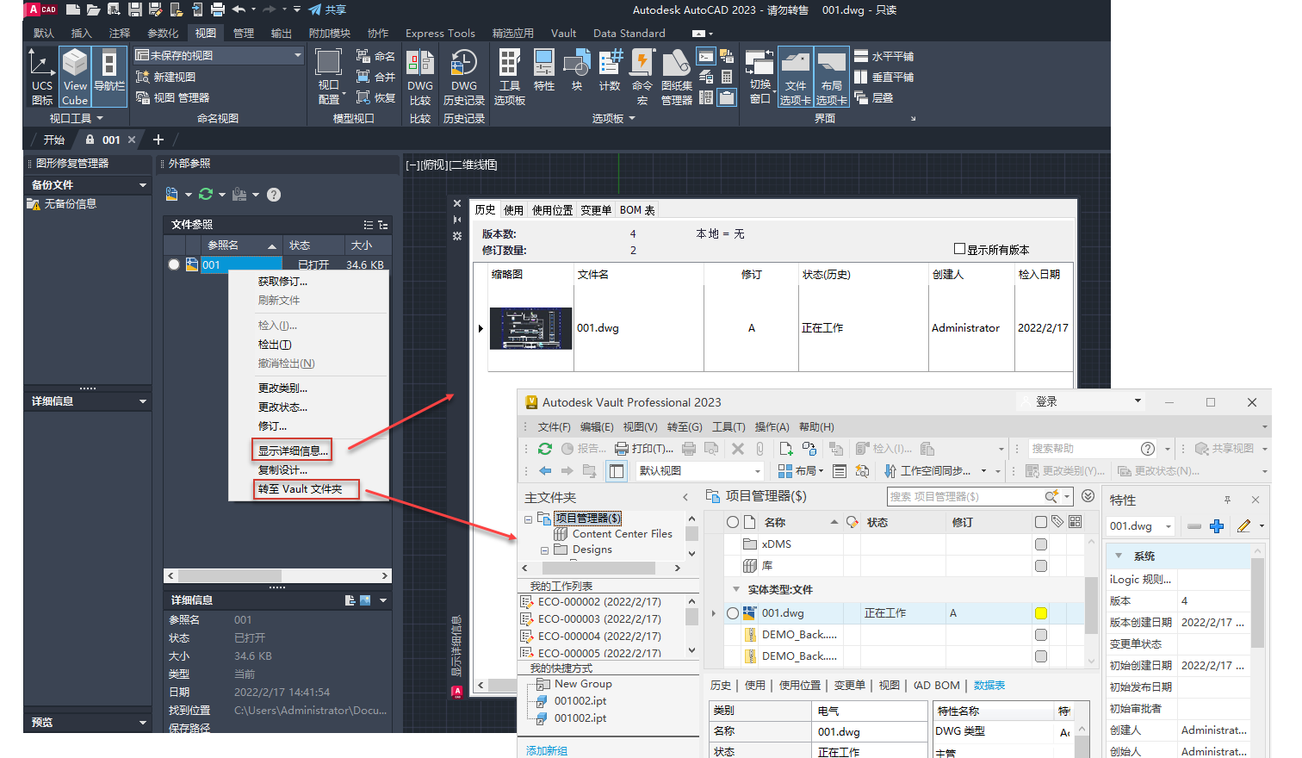The width and height of the screenshot is (1302, 758).
Task: Click the back arrow in the Vault toolbar
Action: (545, 471)
